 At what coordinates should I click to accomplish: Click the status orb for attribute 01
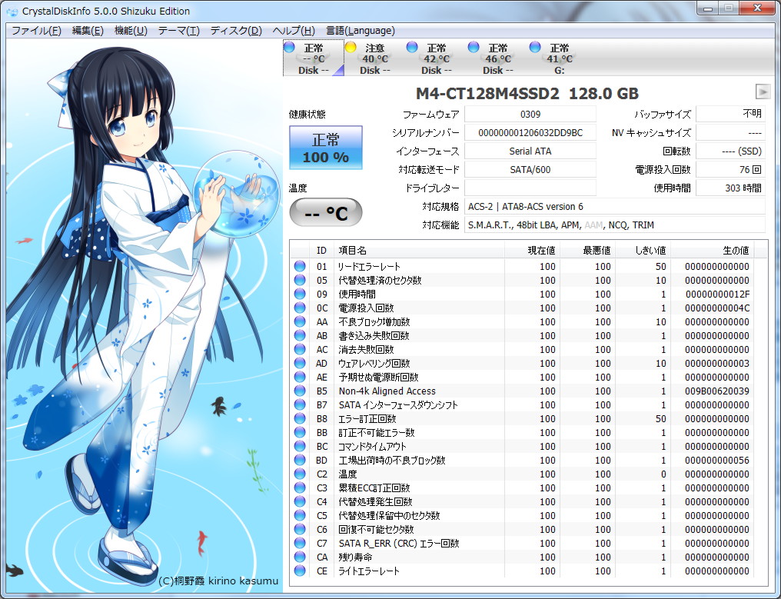[x=300, y=267]
